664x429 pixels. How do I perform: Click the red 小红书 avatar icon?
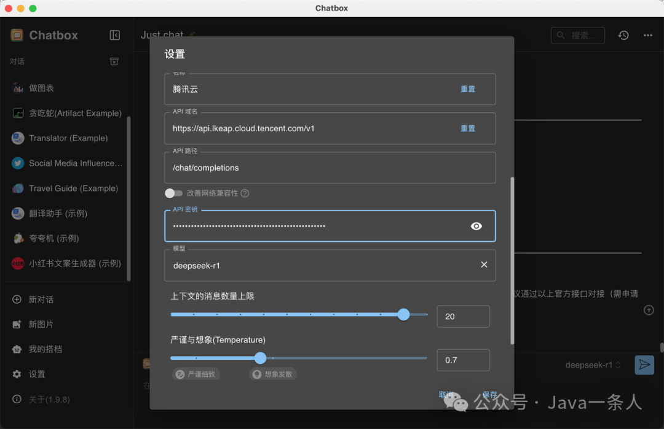click(18, 263)
